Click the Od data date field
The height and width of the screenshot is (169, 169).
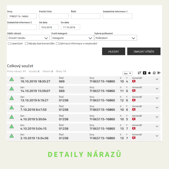pos(49,27)
